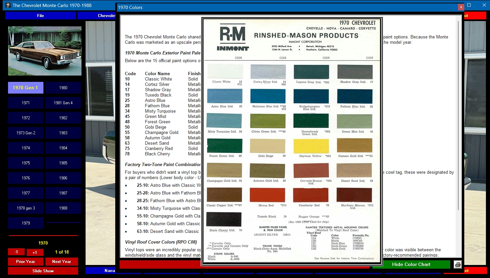This screenshot has width=490, height=278.
Task: Jump to the 1975 model year
Action: 26,163
